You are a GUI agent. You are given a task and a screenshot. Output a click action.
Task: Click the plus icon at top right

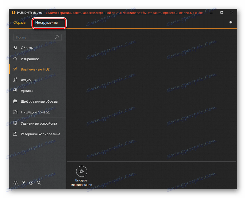(x=231, y=22)
